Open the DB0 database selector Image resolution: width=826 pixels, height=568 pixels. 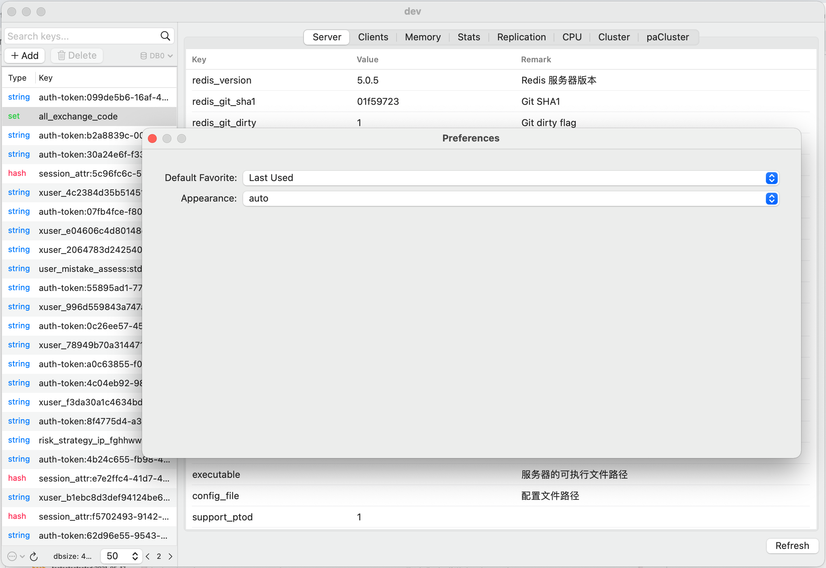[156, 56]
